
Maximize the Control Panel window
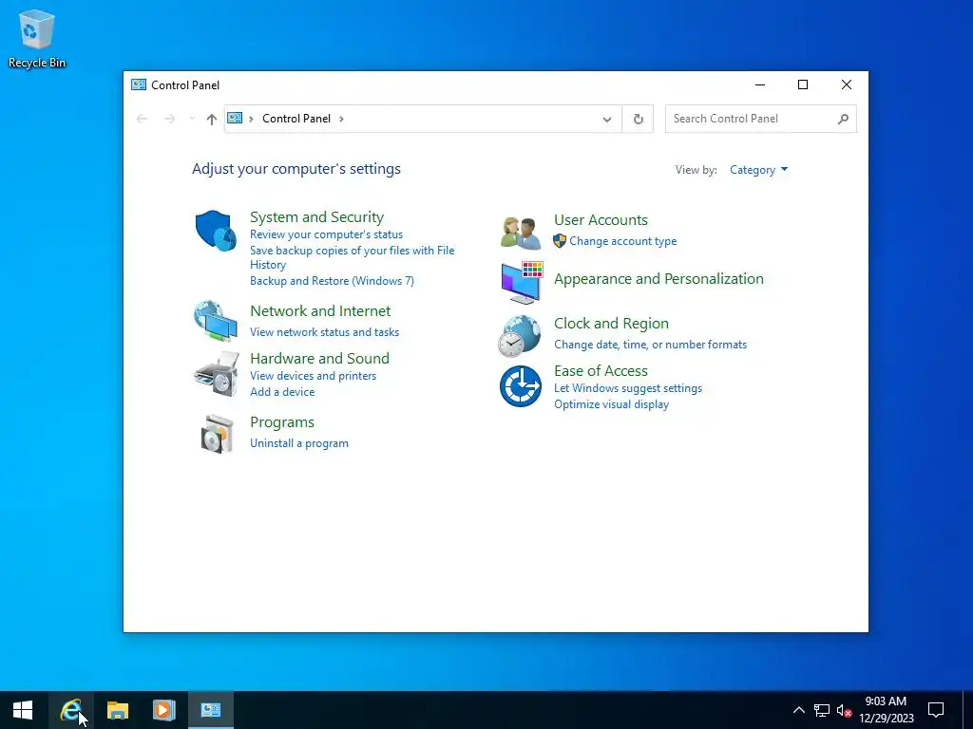coord(803,84)
